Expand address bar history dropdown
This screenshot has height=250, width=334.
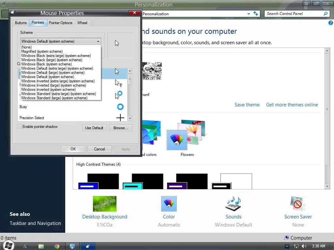pos(249,14)
